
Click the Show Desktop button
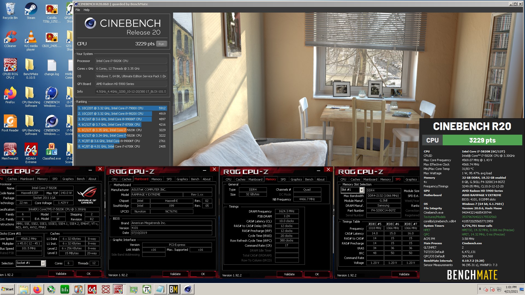[x=522, y=289]
